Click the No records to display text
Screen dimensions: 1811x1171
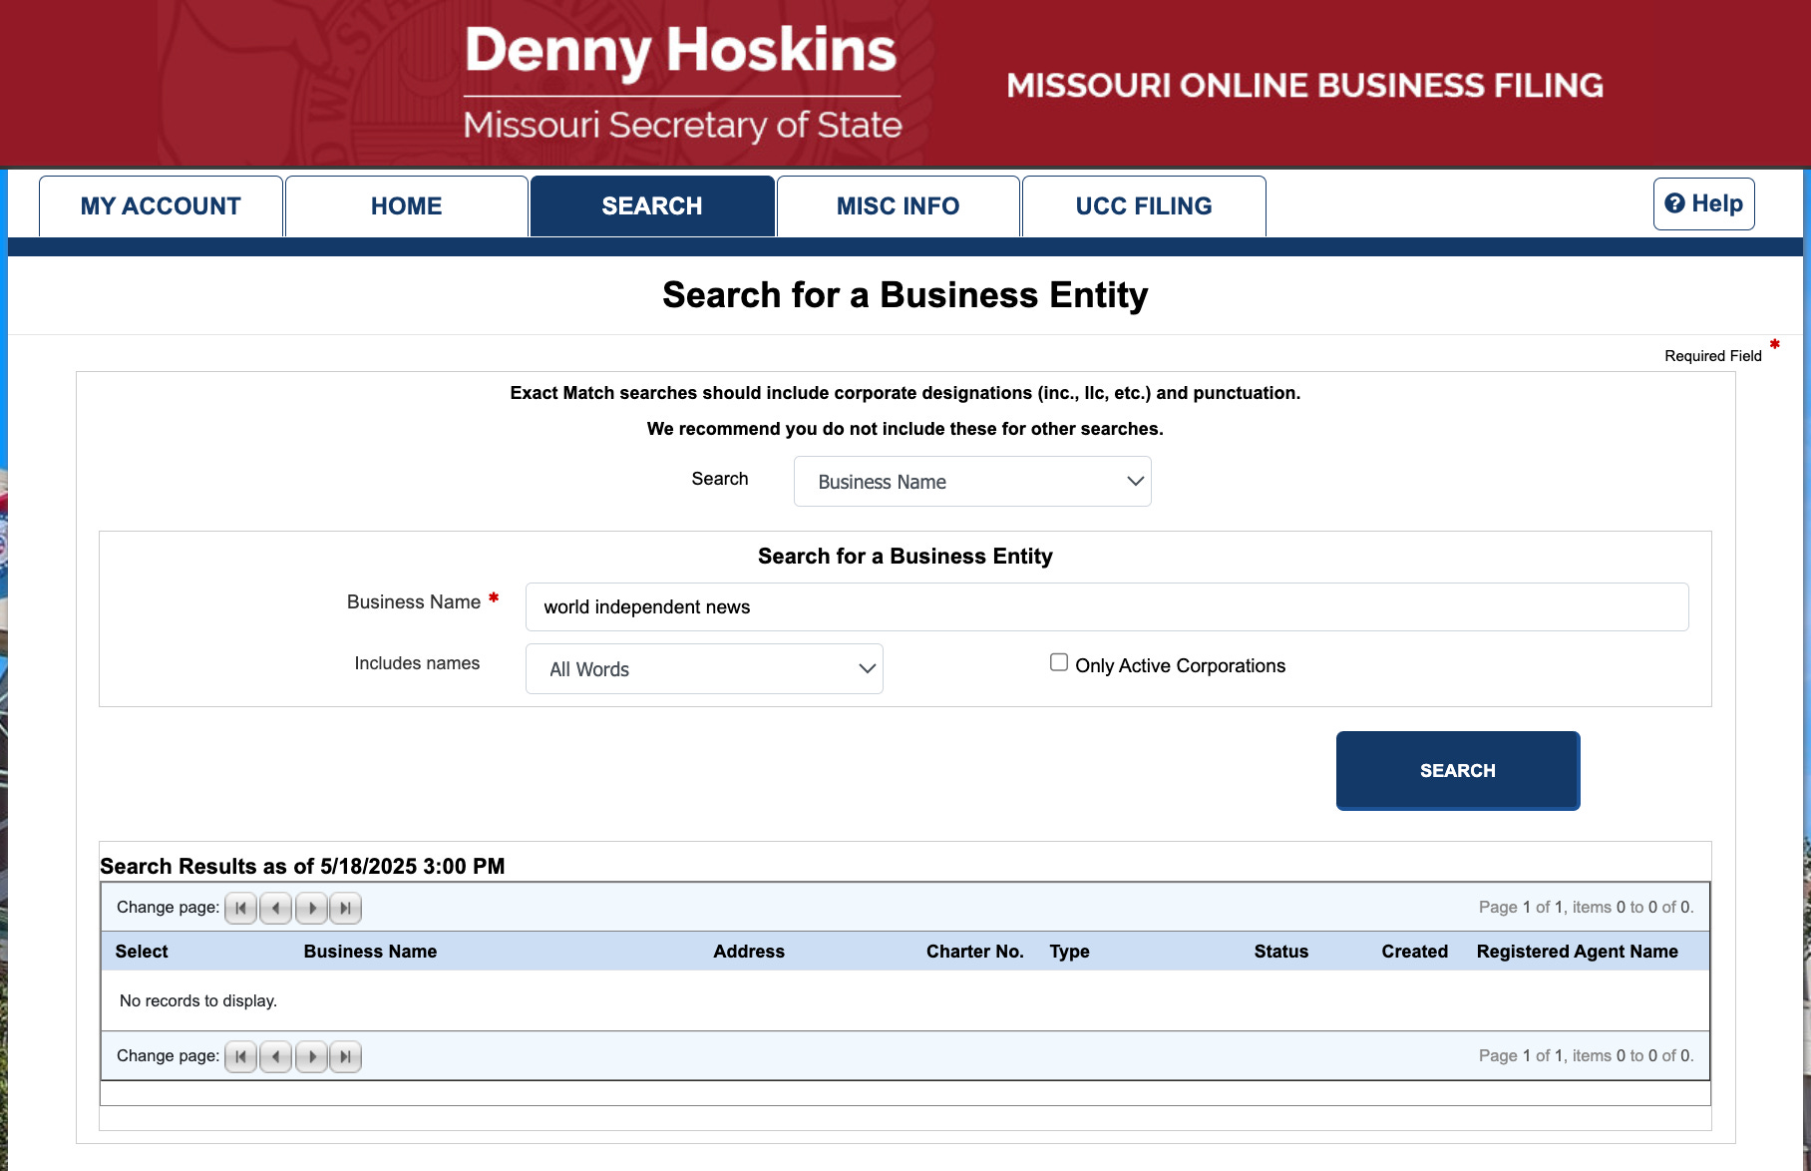[198, 1000]
